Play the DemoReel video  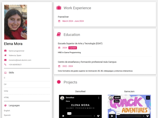pos(63,116)
